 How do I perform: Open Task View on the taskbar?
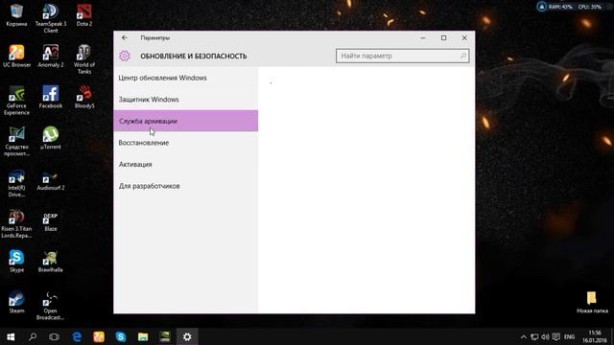click(54, 336)
